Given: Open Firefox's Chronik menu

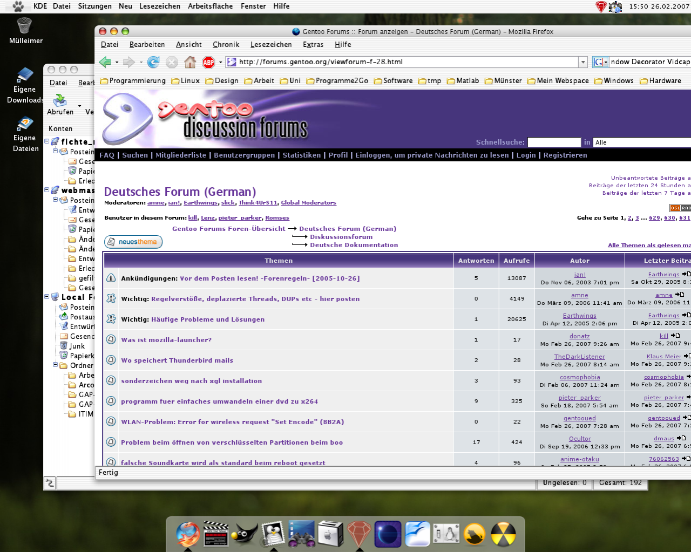Looking at the screenshot, I should tap(226, 45).
